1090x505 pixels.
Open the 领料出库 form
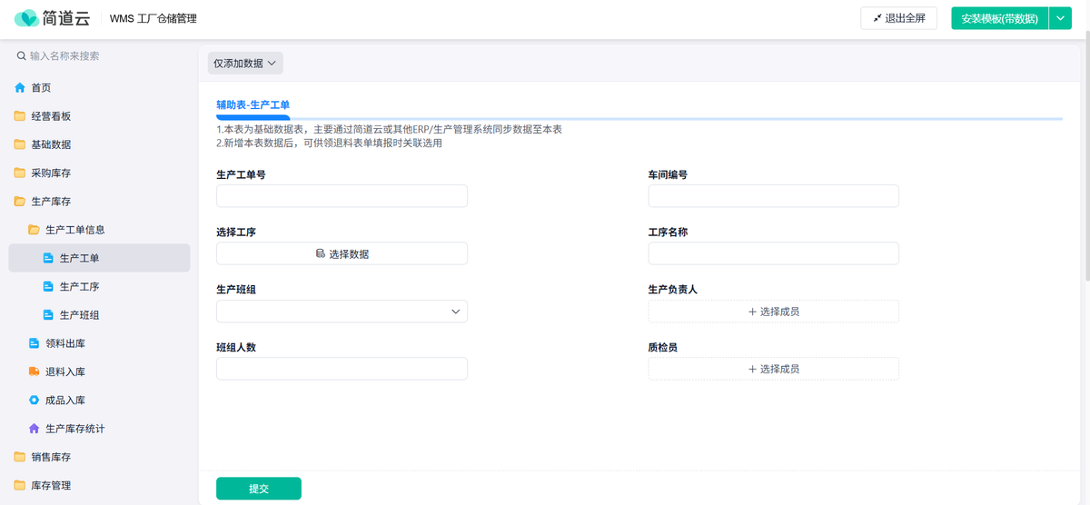pos(99,343)
